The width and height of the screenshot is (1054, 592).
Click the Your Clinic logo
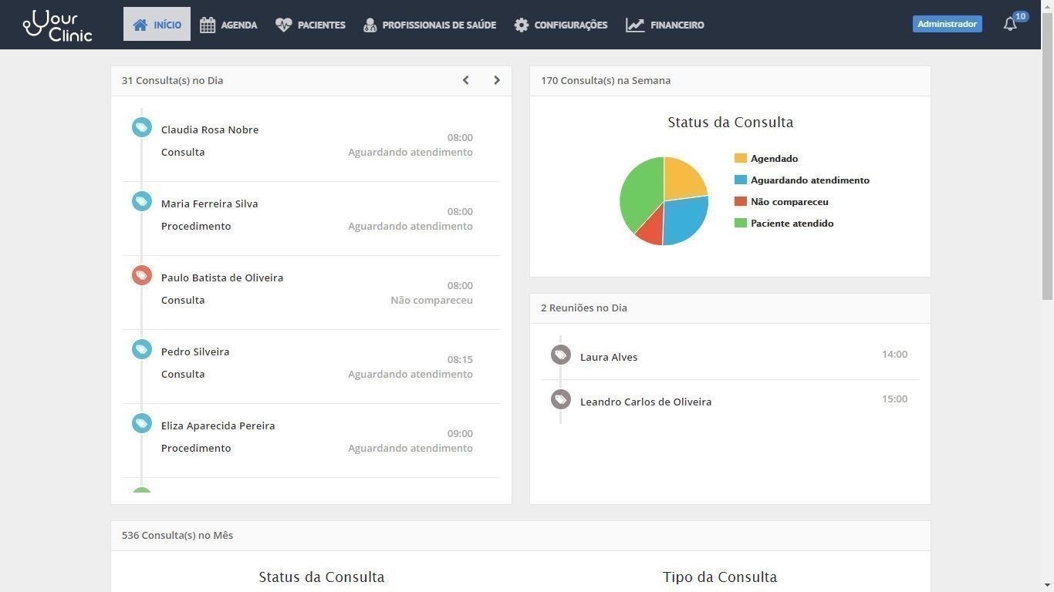58,25
